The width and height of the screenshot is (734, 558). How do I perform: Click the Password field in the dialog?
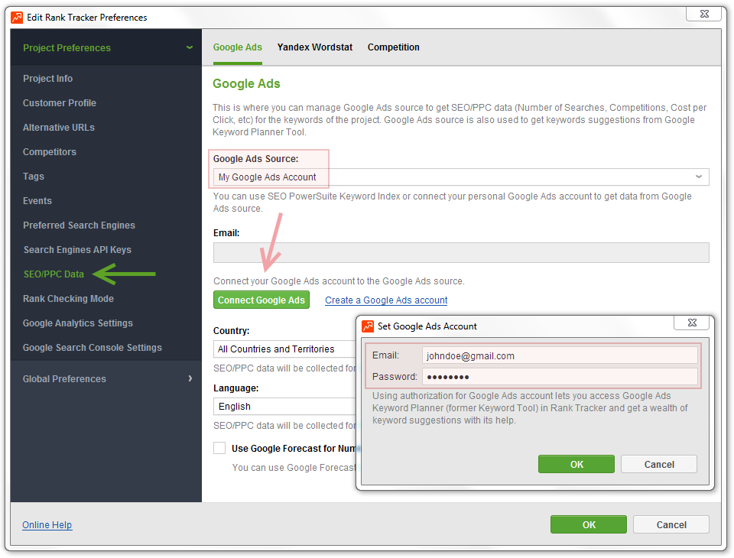coord(560,377)
